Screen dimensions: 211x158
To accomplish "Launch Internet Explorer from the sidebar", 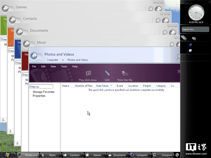I will click(190, 45).
